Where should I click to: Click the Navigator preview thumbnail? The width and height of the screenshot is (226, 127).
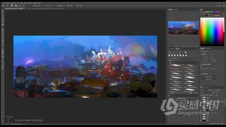click(183, 28)
